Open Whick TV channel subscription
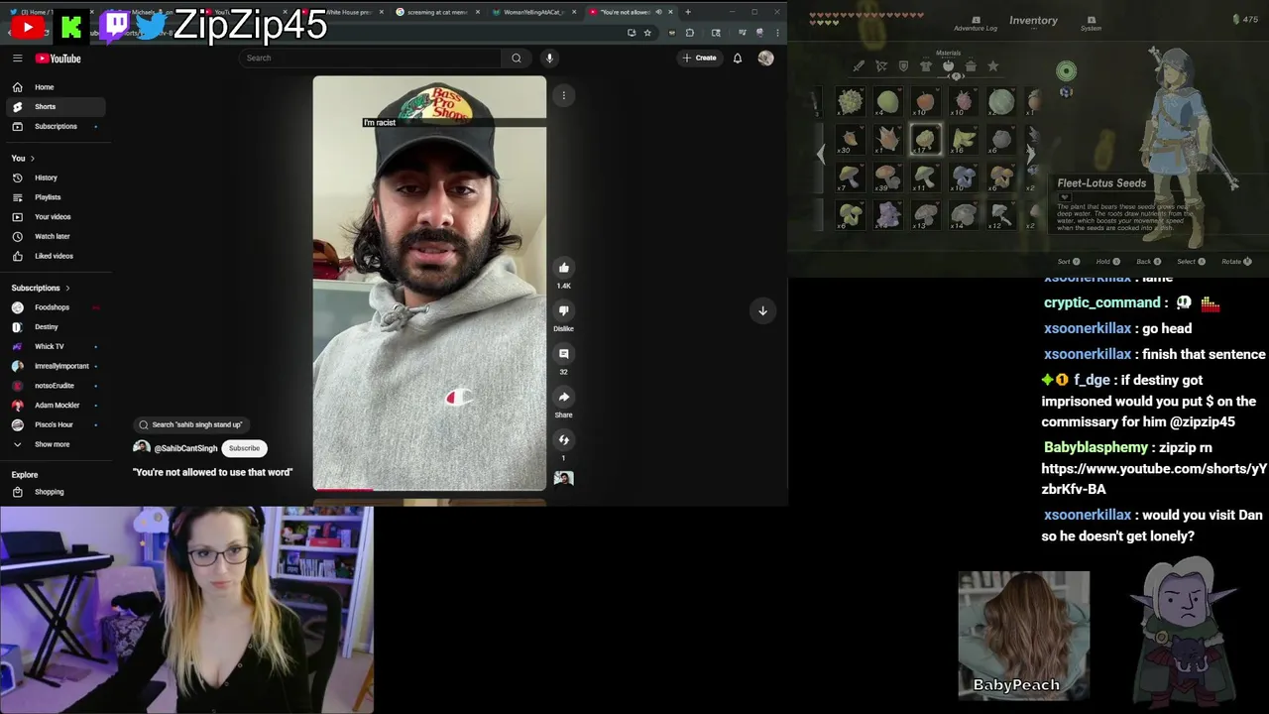 56,346
